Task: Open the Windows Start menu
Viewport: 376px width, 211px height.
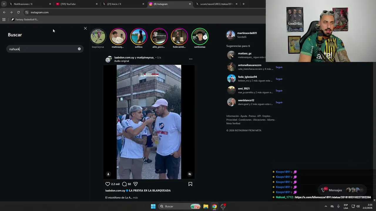Action: point(153,206)
